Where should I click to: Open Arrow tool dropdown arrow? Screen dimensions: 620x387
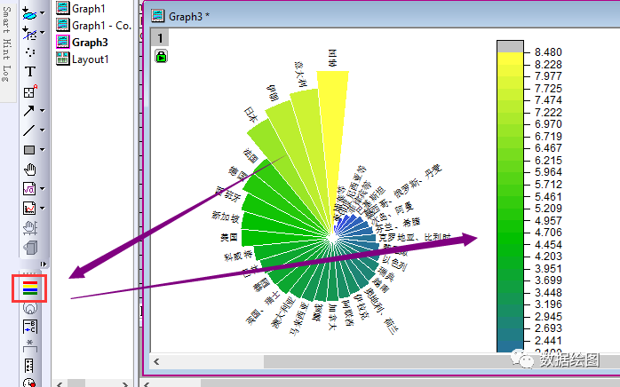[42, 111]
